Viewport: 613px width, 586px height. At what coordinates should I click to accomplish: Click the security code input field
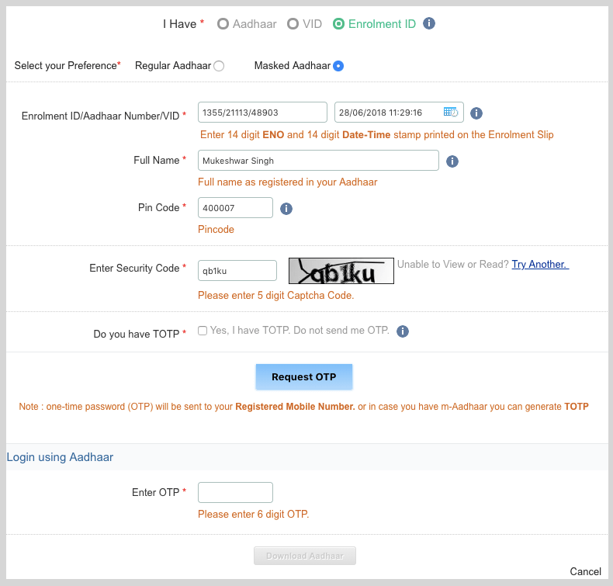coord(237,271)
